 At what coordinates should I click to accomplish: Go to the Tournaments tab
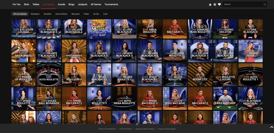tap(111, 5)
